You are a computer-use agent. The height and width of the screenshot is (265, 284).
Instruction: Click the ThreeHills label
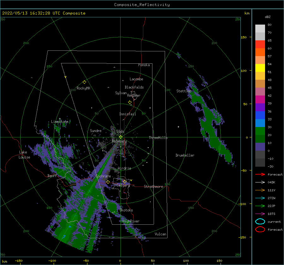(x=158, y=138)
